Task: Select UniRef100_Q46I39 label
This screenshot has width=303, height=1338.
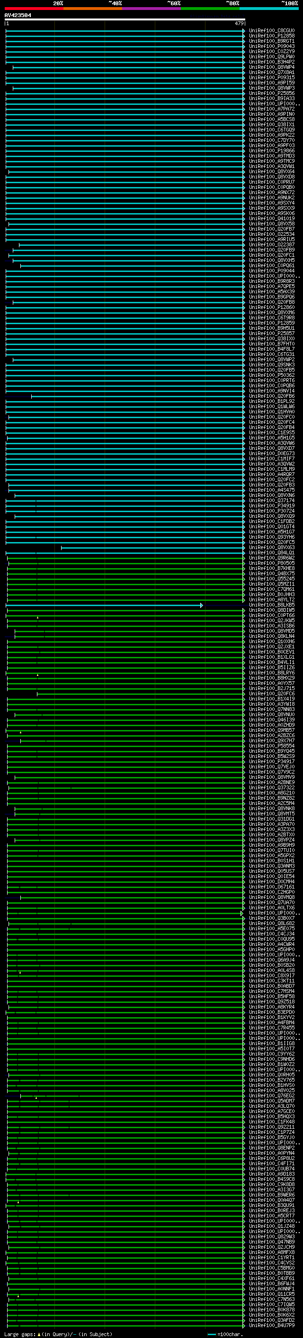Action: point(271,720)
